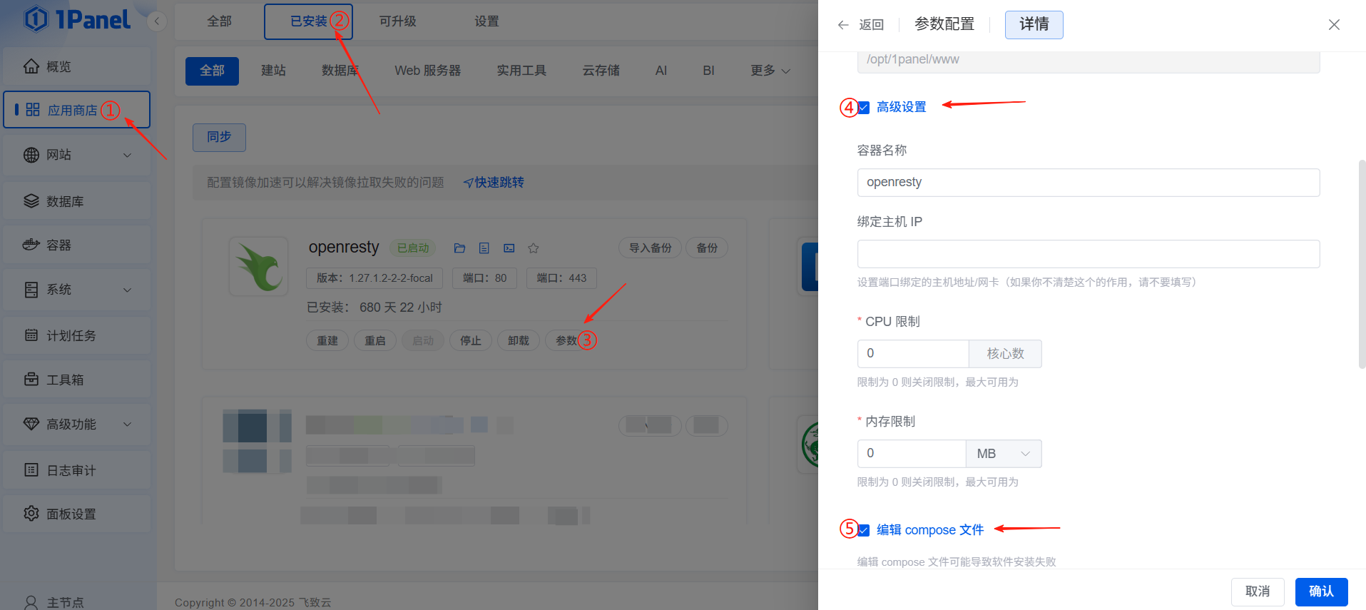Click the 绑定主机 IP field
This screenshot has width=1366, height=610.
coord(1089,254)
